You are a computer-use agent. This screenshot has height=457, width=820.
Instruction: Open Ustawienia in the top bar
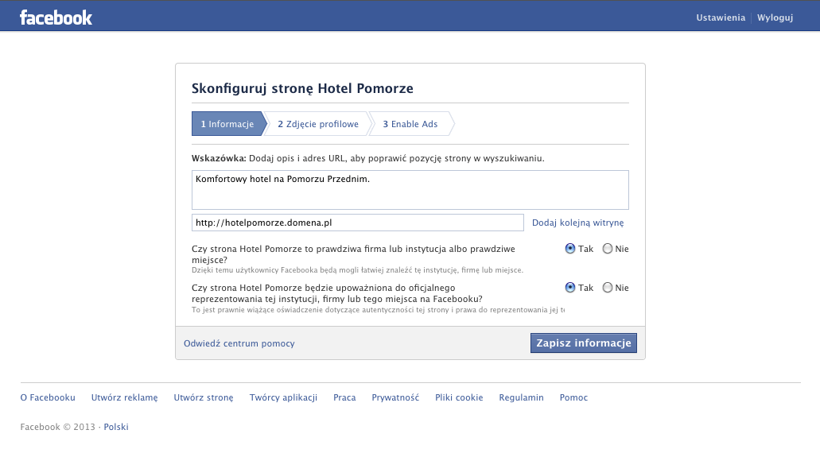pos(720,17)
